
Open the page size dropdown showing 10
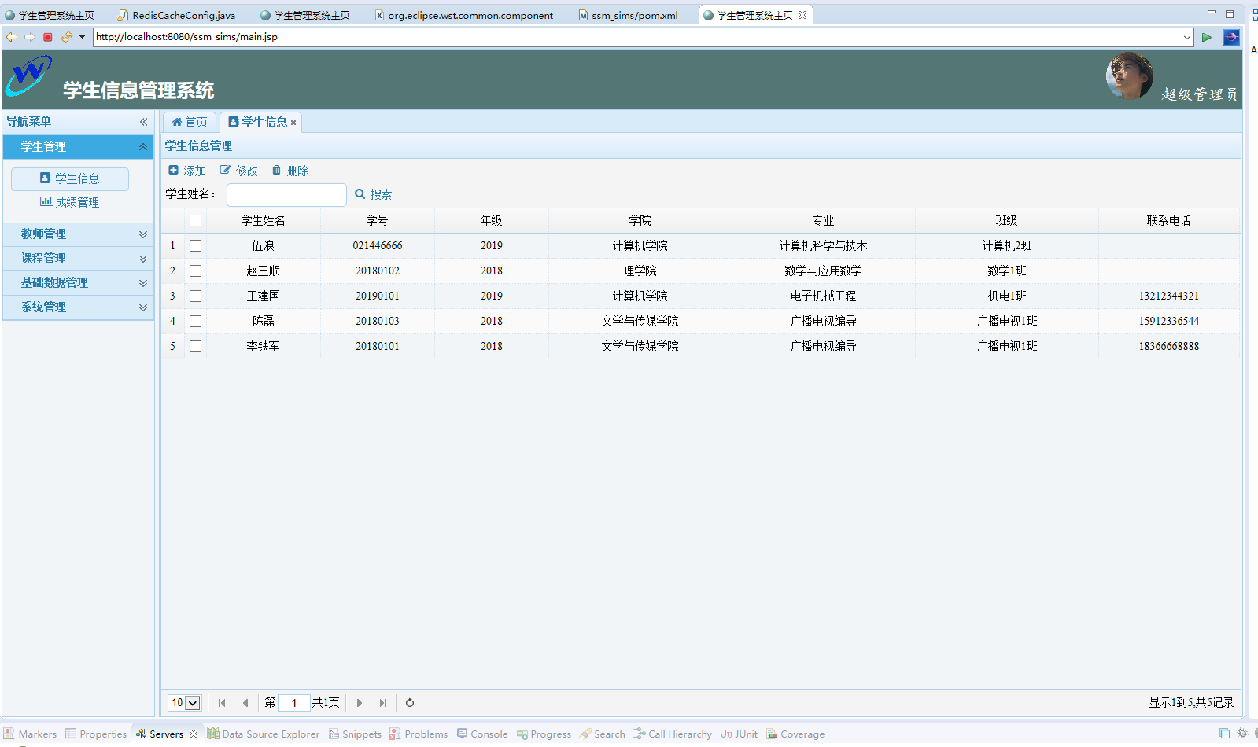click(x=185, y=703)
